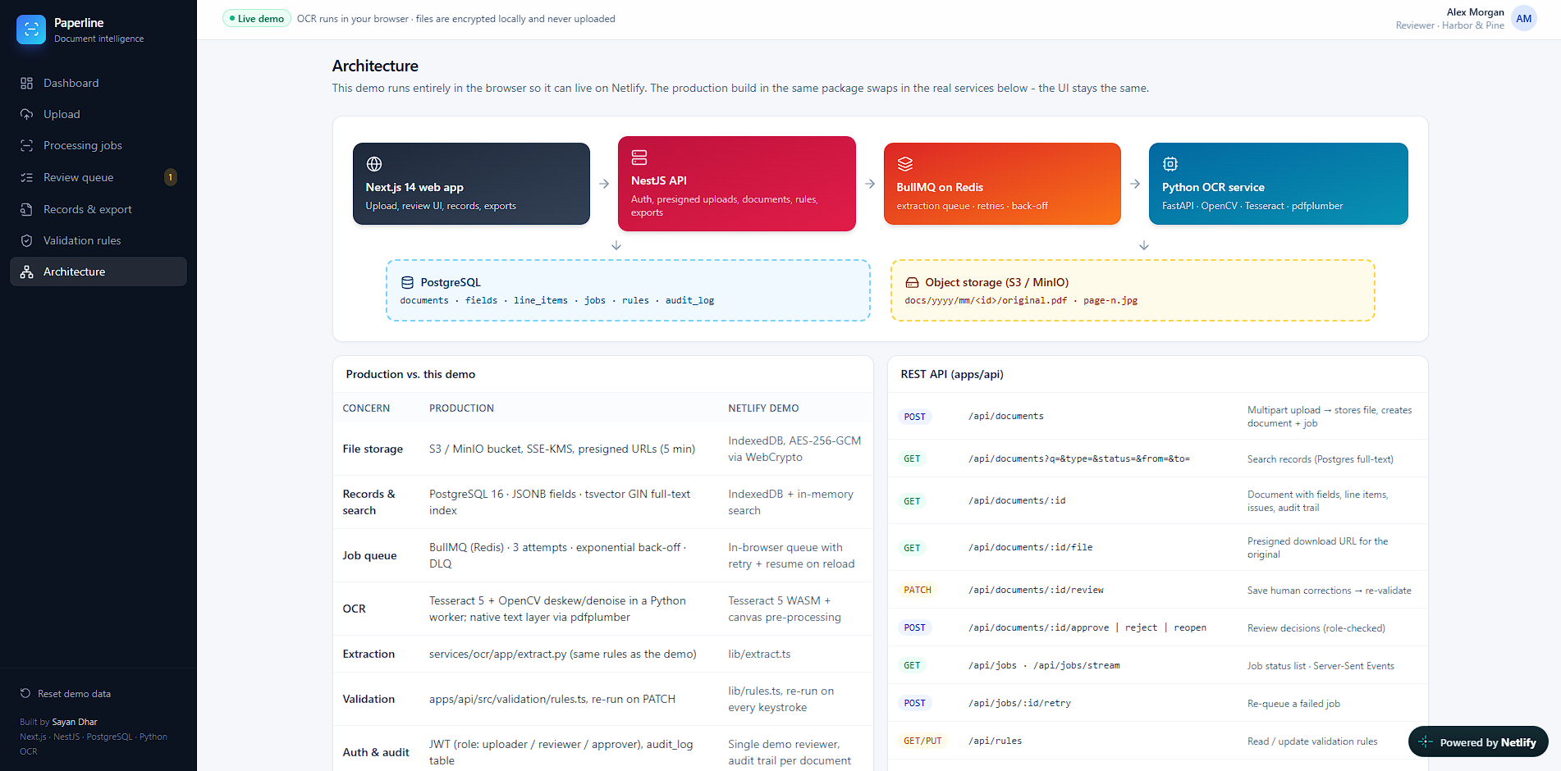Click the CPU icon on Python OCR card
Viewport: 1561px width, 771px height.
(1170, 164)
